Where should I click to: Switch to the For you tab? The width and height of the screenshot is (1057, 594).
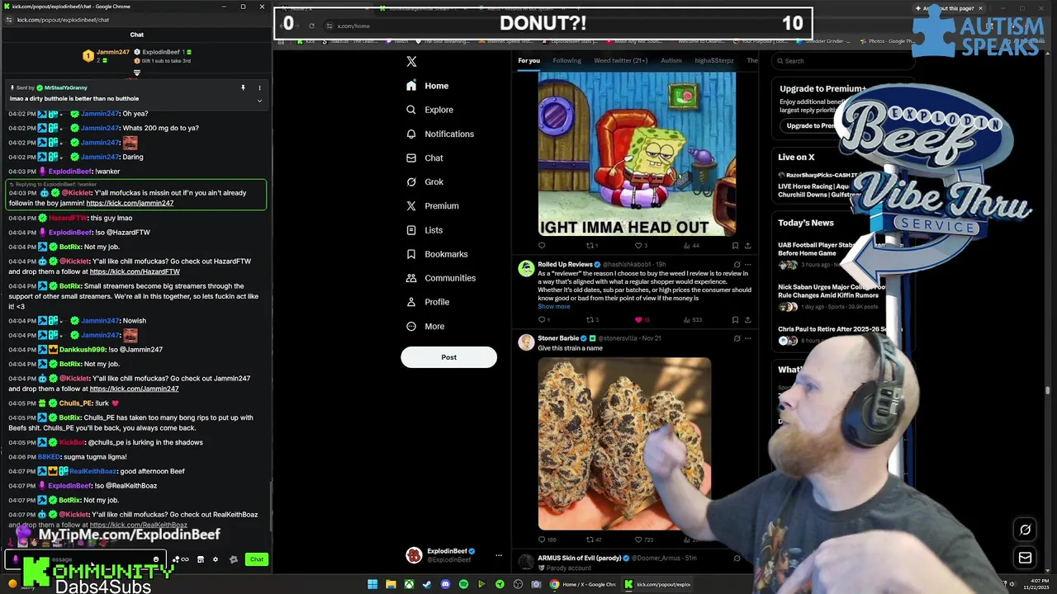coord(528,60)
